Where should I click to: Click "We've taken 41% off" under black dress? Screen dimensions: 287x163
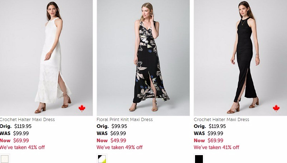(217, 147)
